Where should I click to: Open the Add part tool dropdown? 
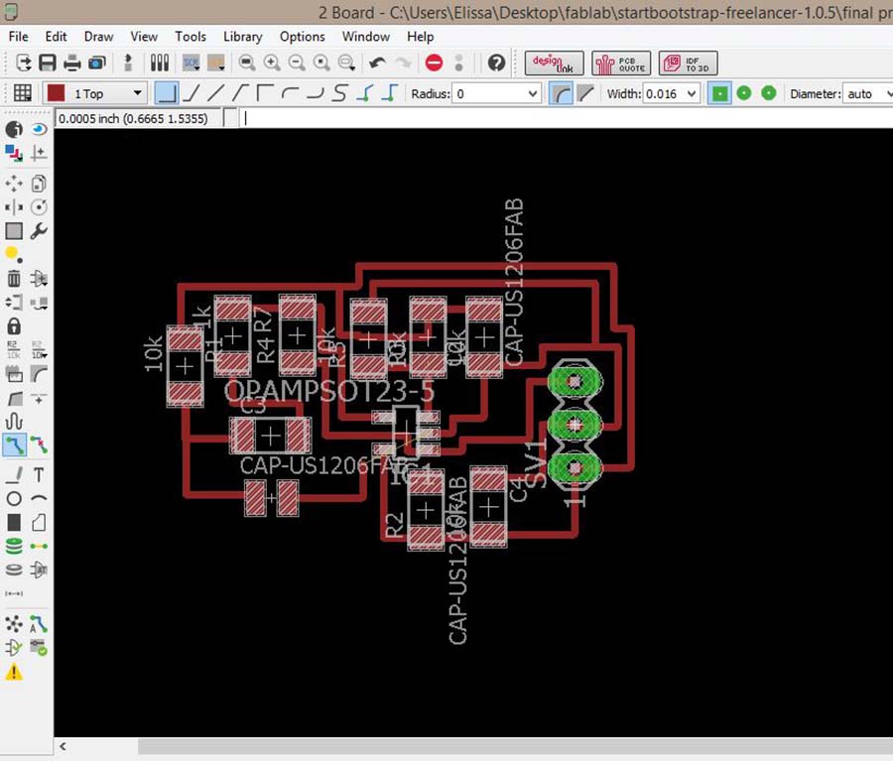[x=39, y=279]
